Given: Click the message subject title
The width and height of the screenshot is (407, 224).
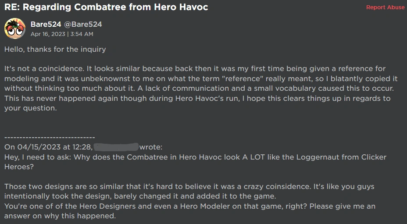Looking at the screenshot, I should [x=106, y=7].
